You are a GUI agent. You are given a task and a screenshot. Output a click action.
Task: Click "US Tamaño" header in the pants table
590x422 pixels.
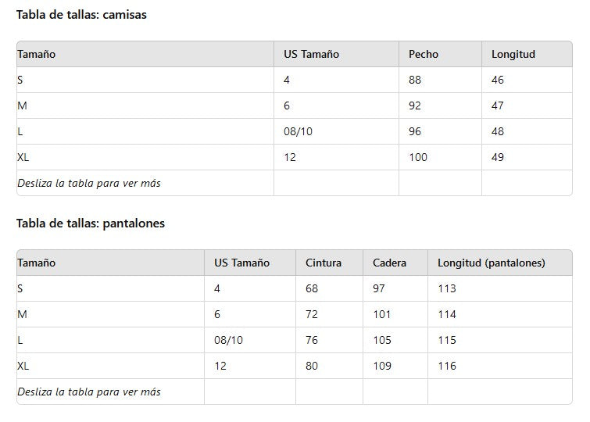pyautogui.click(x=242, y=263)
